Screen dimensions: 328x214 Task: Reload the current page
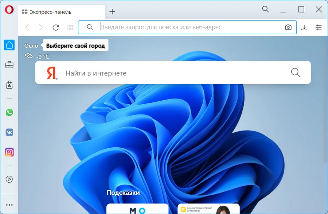tap(56, 27)
